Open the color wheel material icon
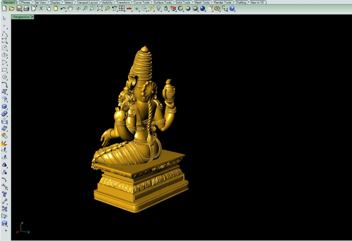Screen dimensions: 352x241 [181, 8]
